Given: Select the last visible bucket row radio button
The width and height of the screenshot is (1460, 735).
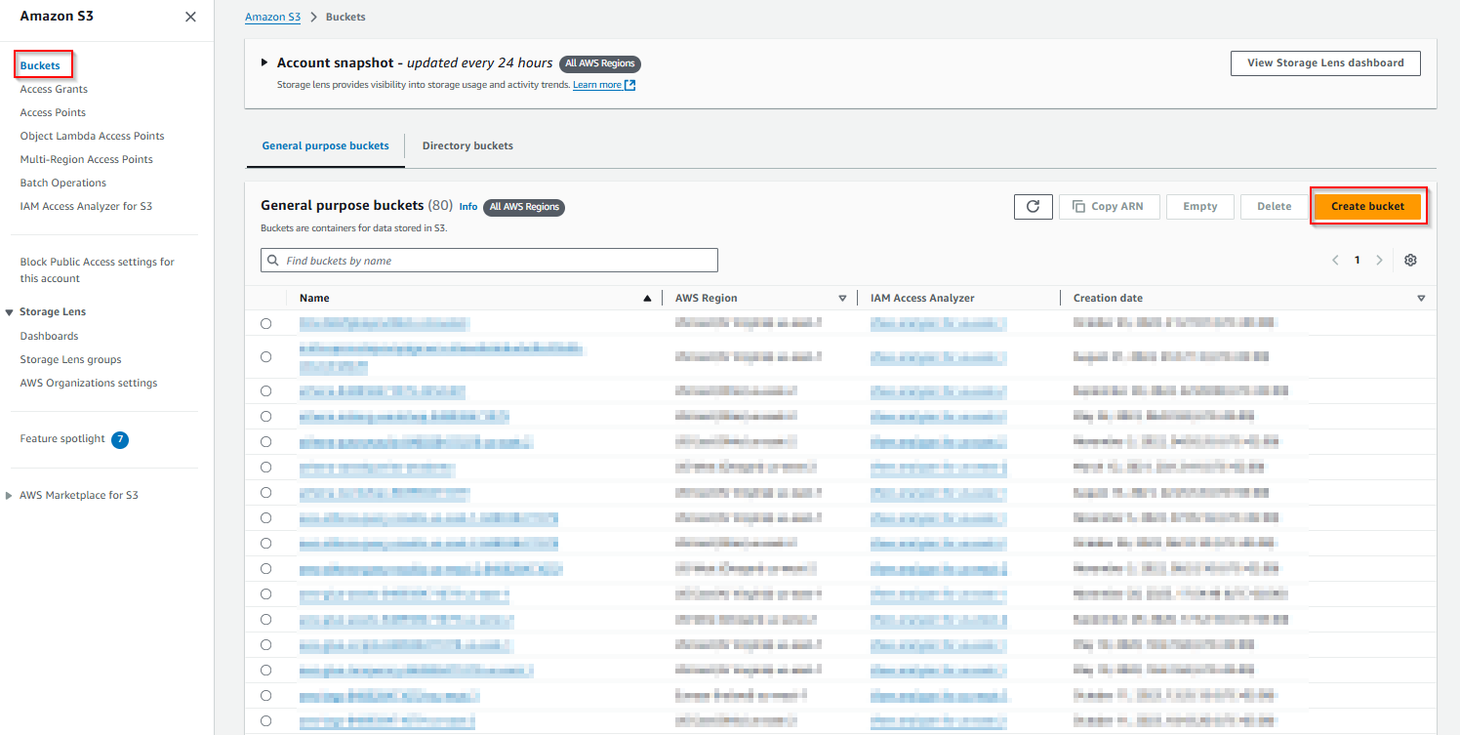Looking at the screenshot, I should click(x=265, y=720).
